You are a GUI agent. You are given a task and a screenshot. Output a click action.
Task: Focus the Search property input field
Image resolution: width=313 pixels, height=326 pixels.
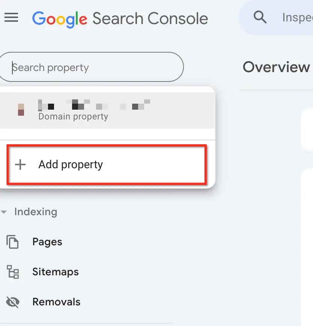click(92, 67)
